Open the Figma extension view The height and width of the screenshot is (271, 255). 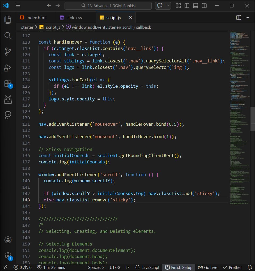click(x=8, y=115)
